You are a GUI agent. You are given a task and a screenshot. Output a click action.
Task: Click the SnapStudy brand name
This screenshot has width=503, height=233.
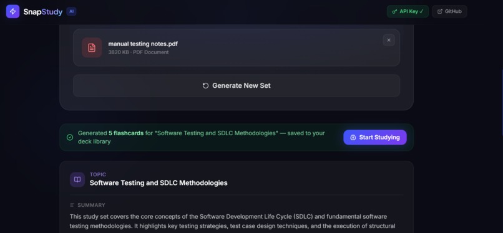(43, 12)
